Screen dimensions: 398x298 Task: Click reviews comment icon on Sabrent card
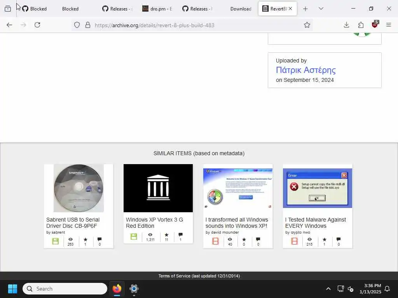99,239
